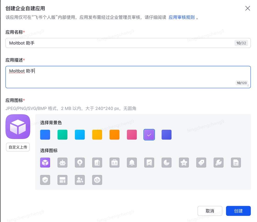The image size is (257, 222).
Task: Select the blue background color
Action: point(45,135)
